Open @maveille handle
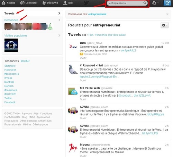The image size is (173, 157). coord(107,88)
